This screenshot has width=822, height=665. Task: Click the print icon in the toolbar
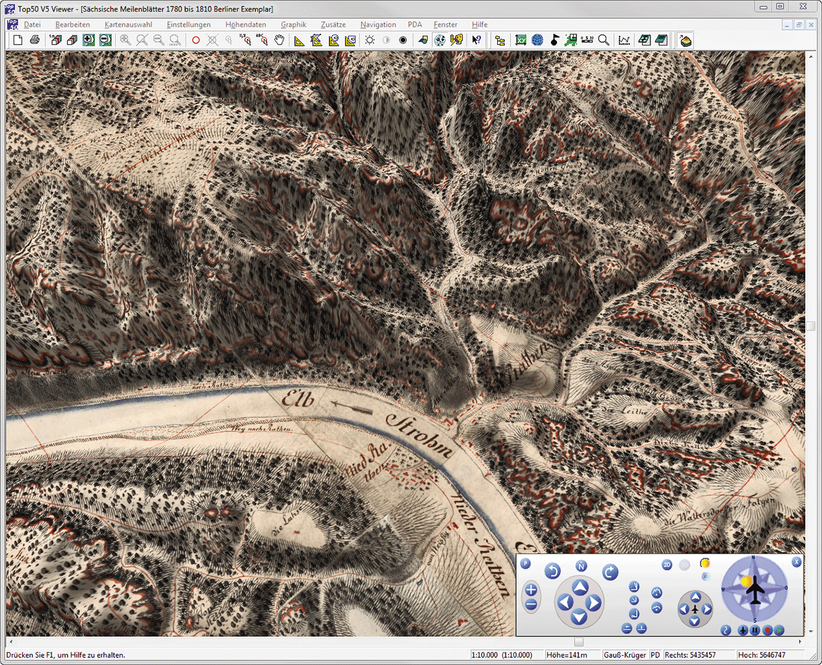coord(34,40)
